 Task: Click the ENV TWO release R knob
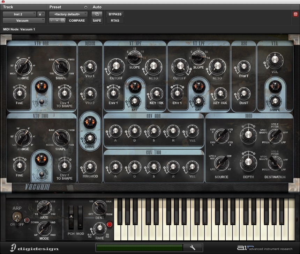pyautogui.click(x=173, y=167)
